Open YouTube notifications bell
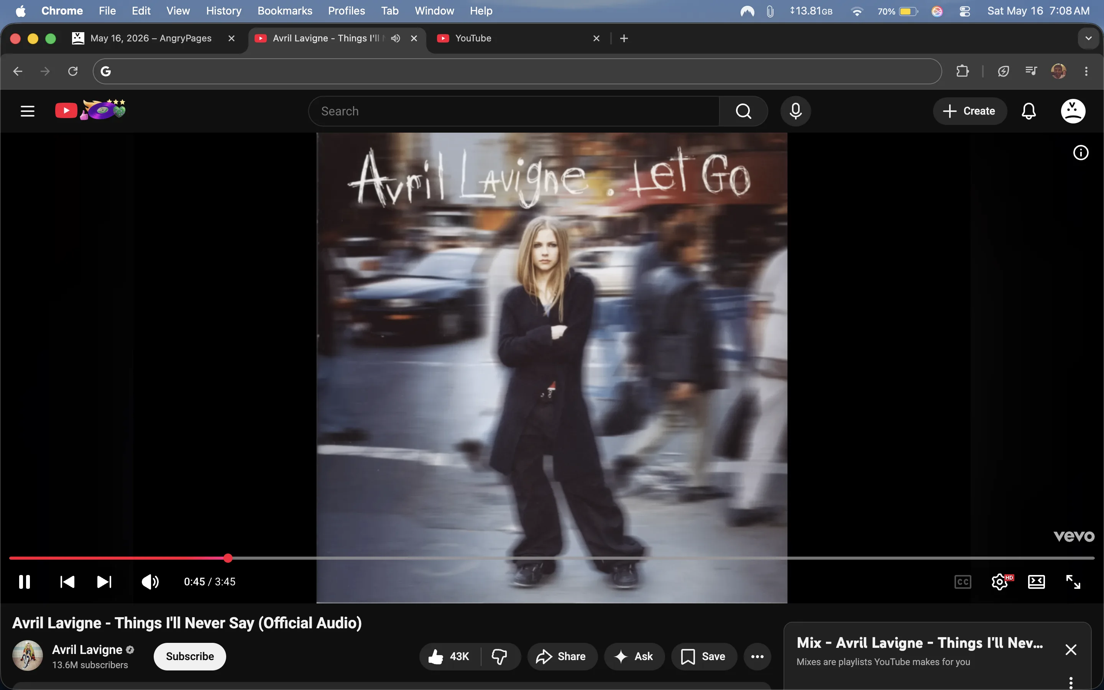Screen dimensions: 1104x690 [x=1028, y=111]
